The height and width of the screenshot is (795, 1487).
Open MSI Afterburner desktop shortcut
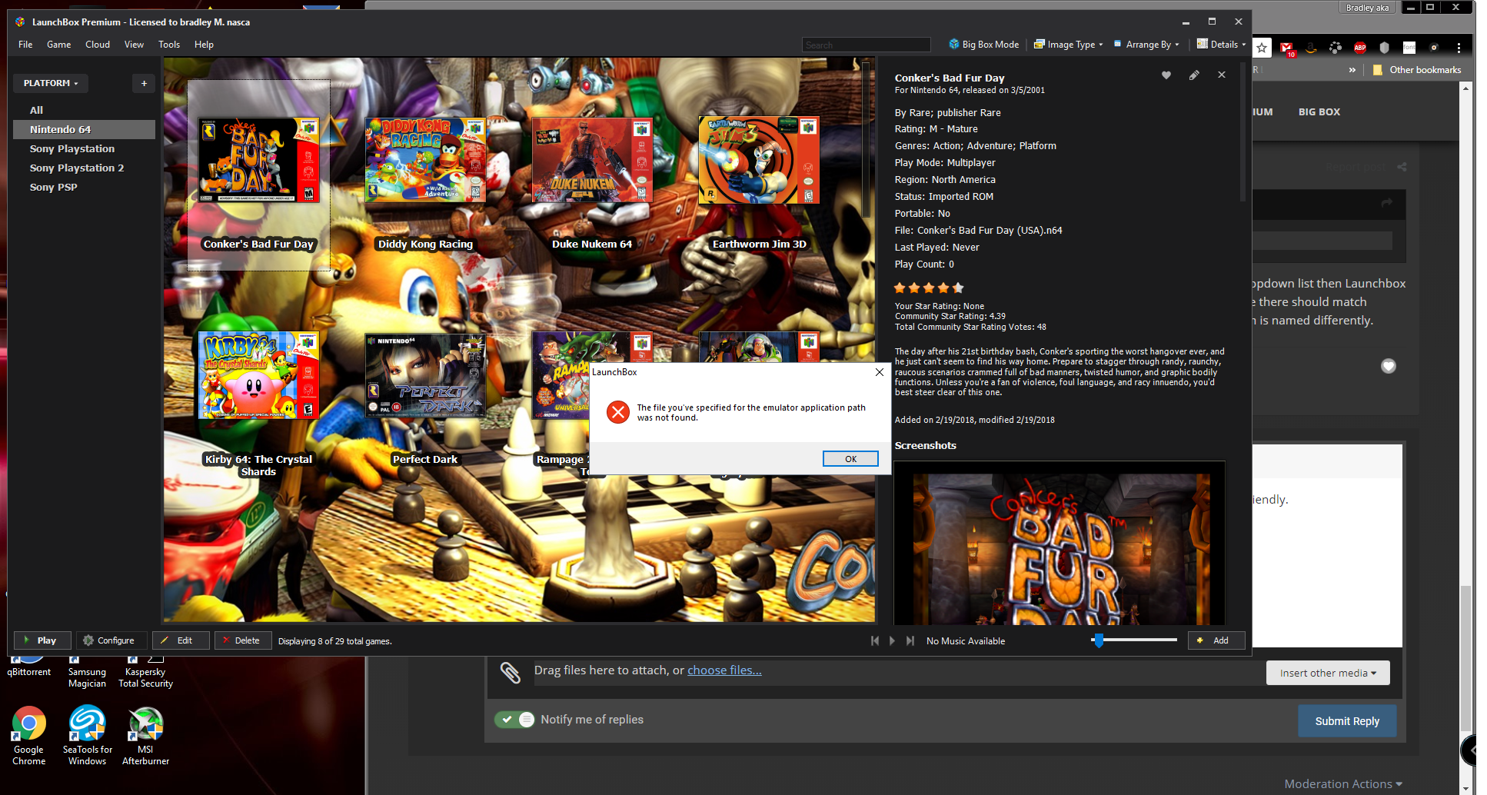(x=145, y=737)
